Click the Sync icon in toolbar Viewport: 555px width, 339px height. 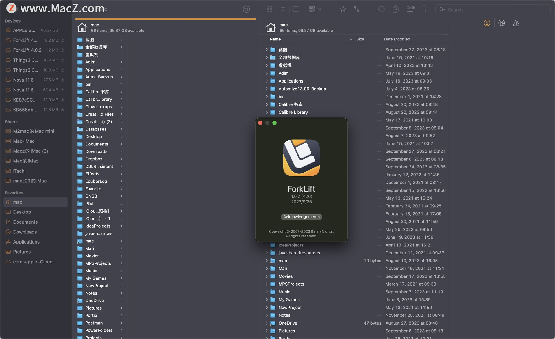click(x=382, y=9)
